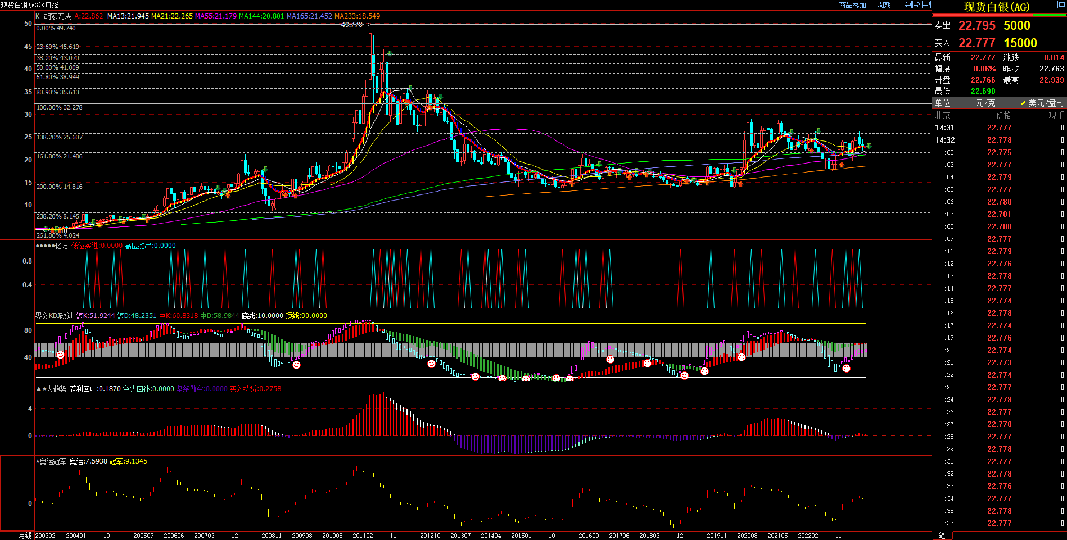This screenshot has height=540, width=1067.
Task: Click the smiley marker on the first KD dip
Action: pos(60,355)
